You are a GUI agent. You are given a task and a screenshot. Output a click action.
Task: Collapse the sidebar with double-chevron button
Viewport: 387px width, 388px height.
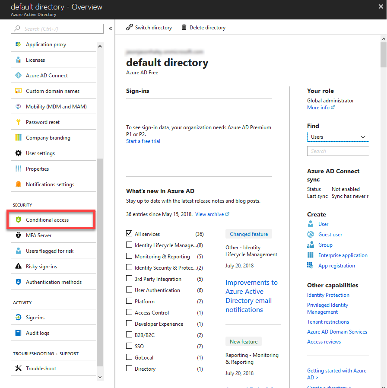point(111,29)
